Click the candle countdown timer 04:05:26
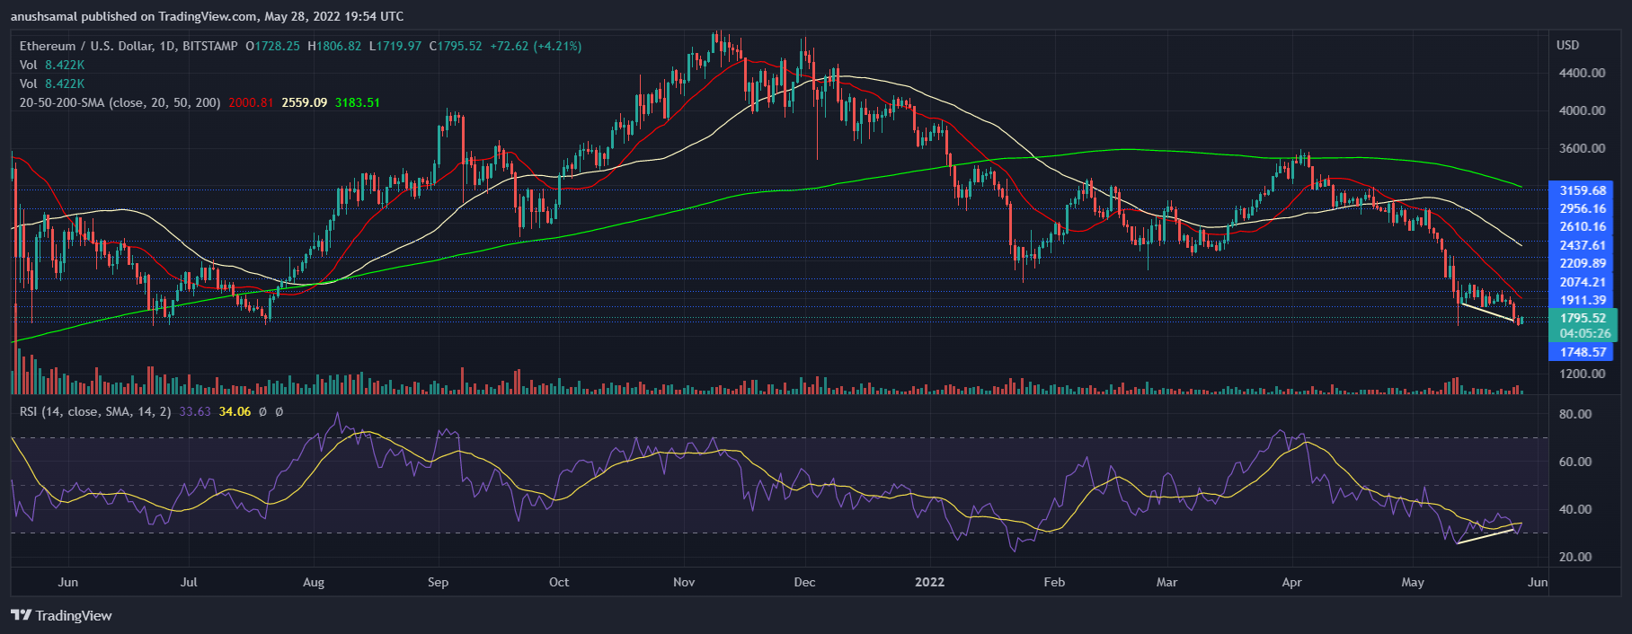The image size is (1632, 634). point(1585,333)
